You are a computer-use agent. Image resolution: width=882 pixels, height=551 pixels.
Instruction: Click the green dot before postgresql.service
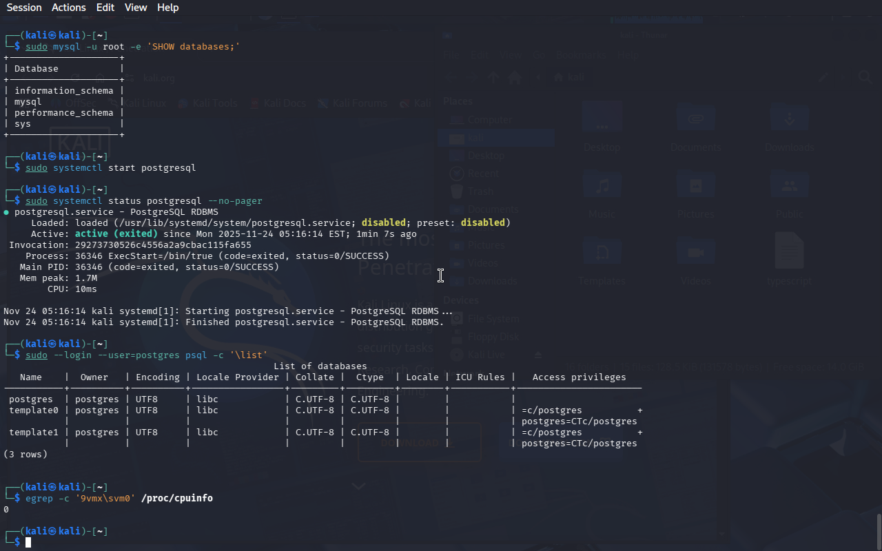click(6, 212)
